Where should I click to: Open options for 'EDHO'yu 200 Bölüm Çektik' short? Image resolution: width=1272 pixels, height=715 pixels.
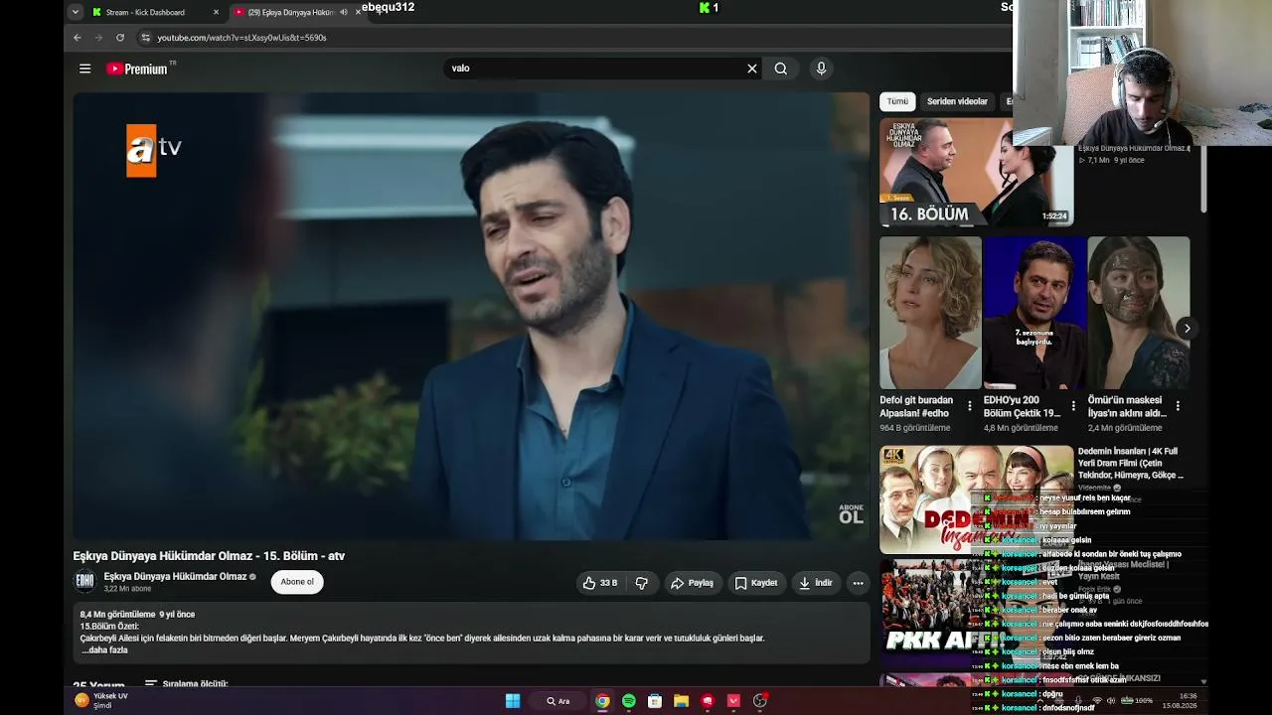click(x=1073, y=406)
